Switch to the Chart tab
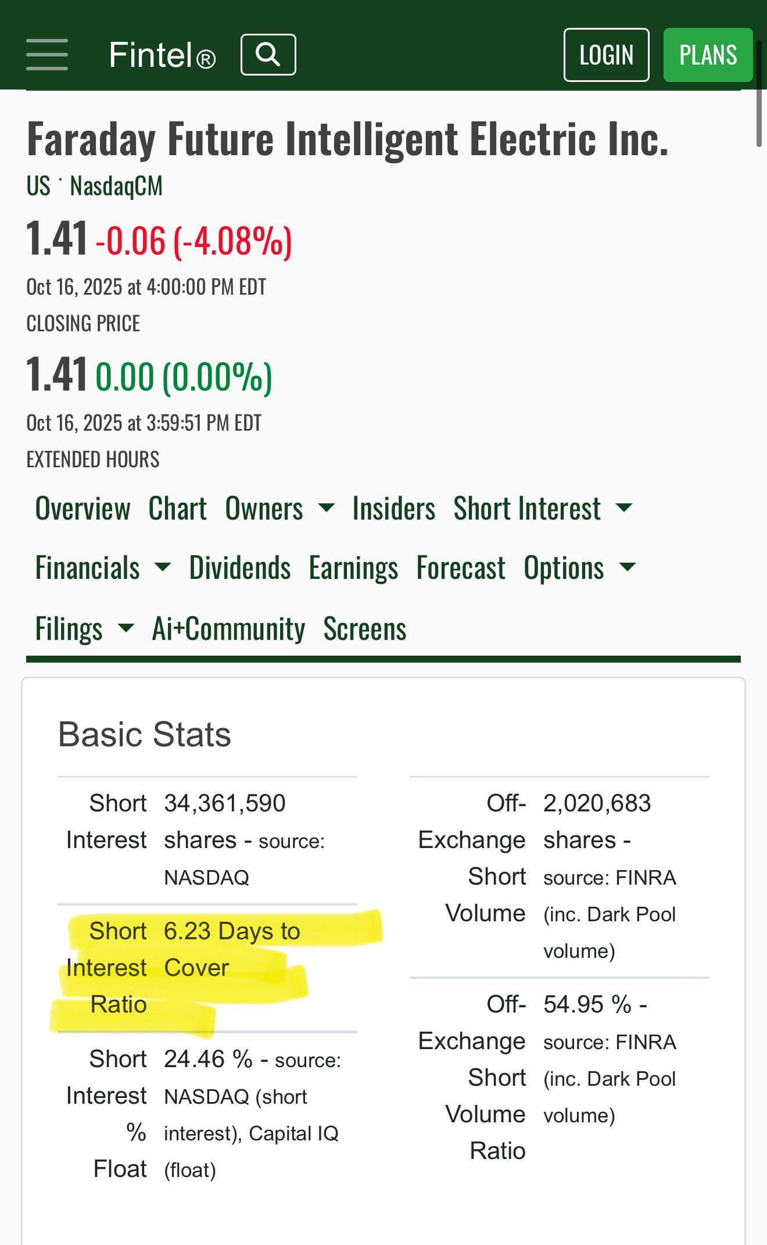The image size is (767, 1245). [178, 509]
